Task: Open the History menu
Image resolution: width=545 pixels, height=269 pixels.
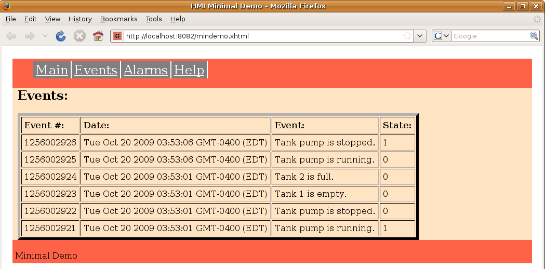Action: 80,19
